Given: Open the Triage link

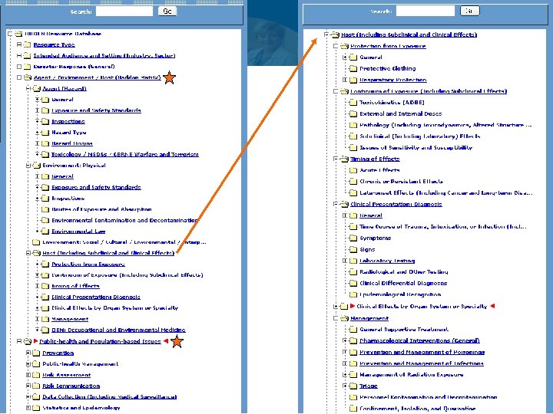Looking at the screenshot, I should pos(368,386).
